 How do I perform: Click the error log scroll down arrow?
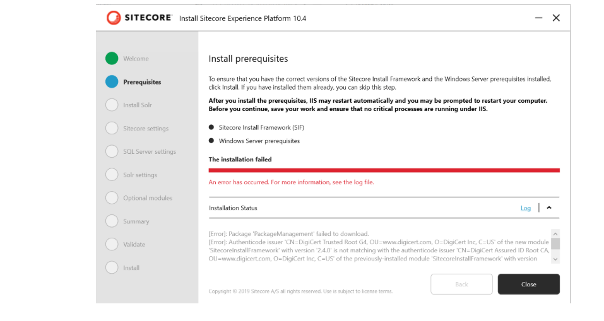[555, 259]
